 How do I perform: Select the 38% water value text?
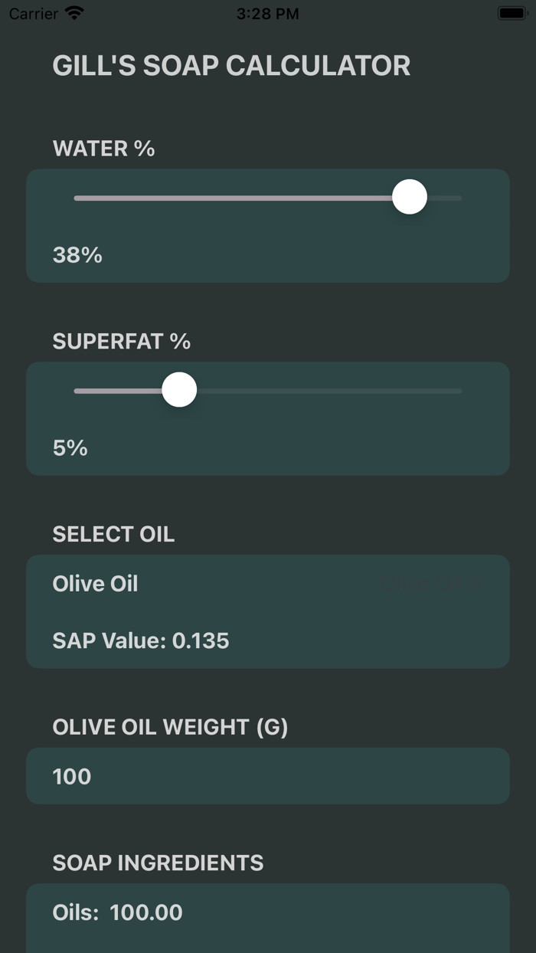pyautogui.click(x=77, y=255)
